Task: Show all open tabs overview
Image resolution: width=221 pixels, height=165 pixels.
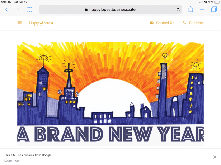Action: point(214,9)
